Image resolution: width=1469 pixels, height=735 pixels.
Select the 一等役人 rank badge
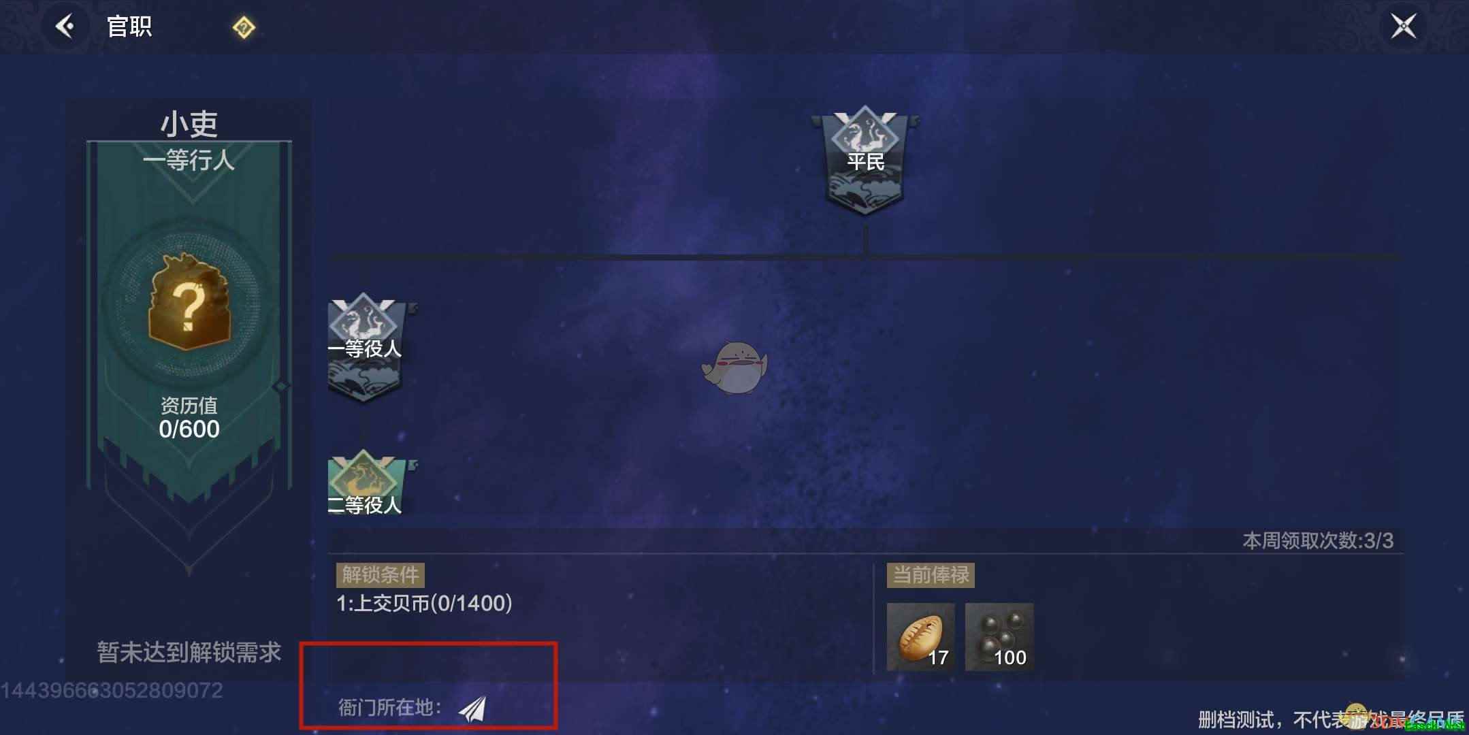(367, 347)
